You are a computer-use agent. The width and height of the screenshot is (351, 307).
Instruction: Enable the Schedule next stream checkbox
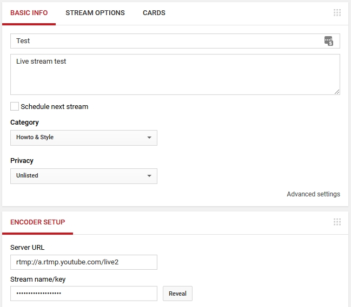15,106
